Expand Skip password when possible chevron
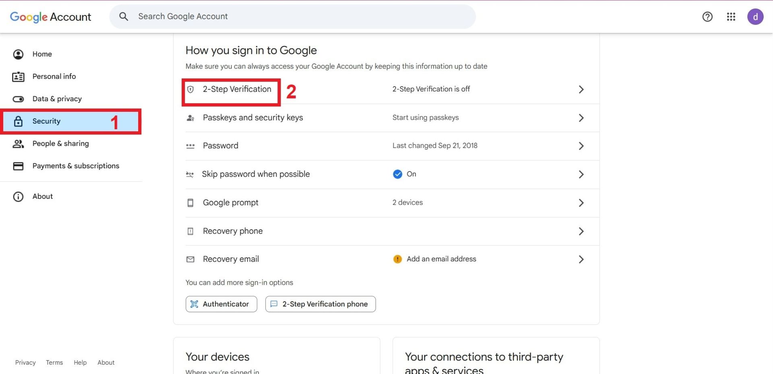The height and width of the screenshot is (374, 773). click(x=581, y=174)
